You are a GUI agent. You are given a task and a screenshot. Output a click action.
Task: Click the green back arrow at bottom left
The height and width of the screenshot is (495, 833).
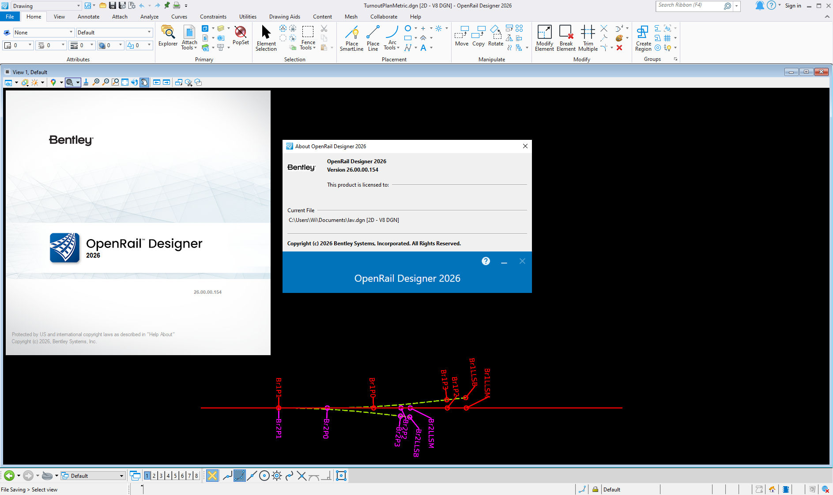9,476
